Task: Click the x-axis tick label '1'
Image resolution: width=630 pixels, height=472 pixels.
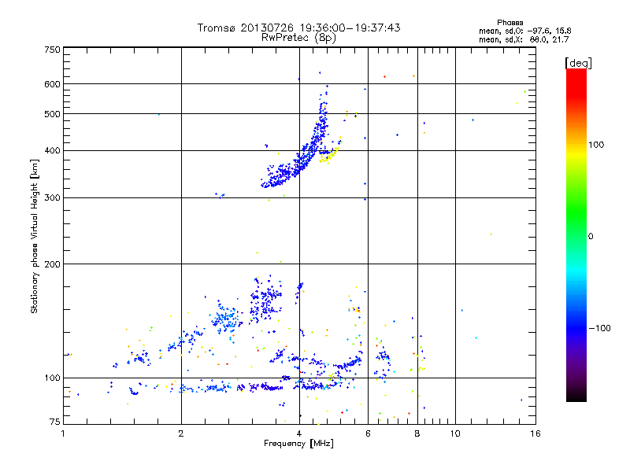Action: pos(63,433)
